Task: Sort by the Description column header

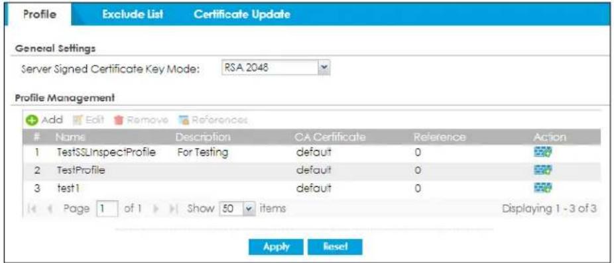Action: 203,137
